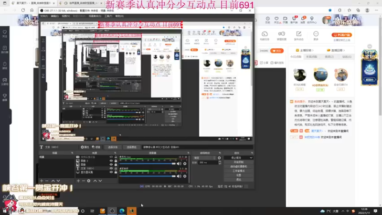
Task: Open the microphone (first mixer channel) settings gear
Action: (x=185, y=163)
